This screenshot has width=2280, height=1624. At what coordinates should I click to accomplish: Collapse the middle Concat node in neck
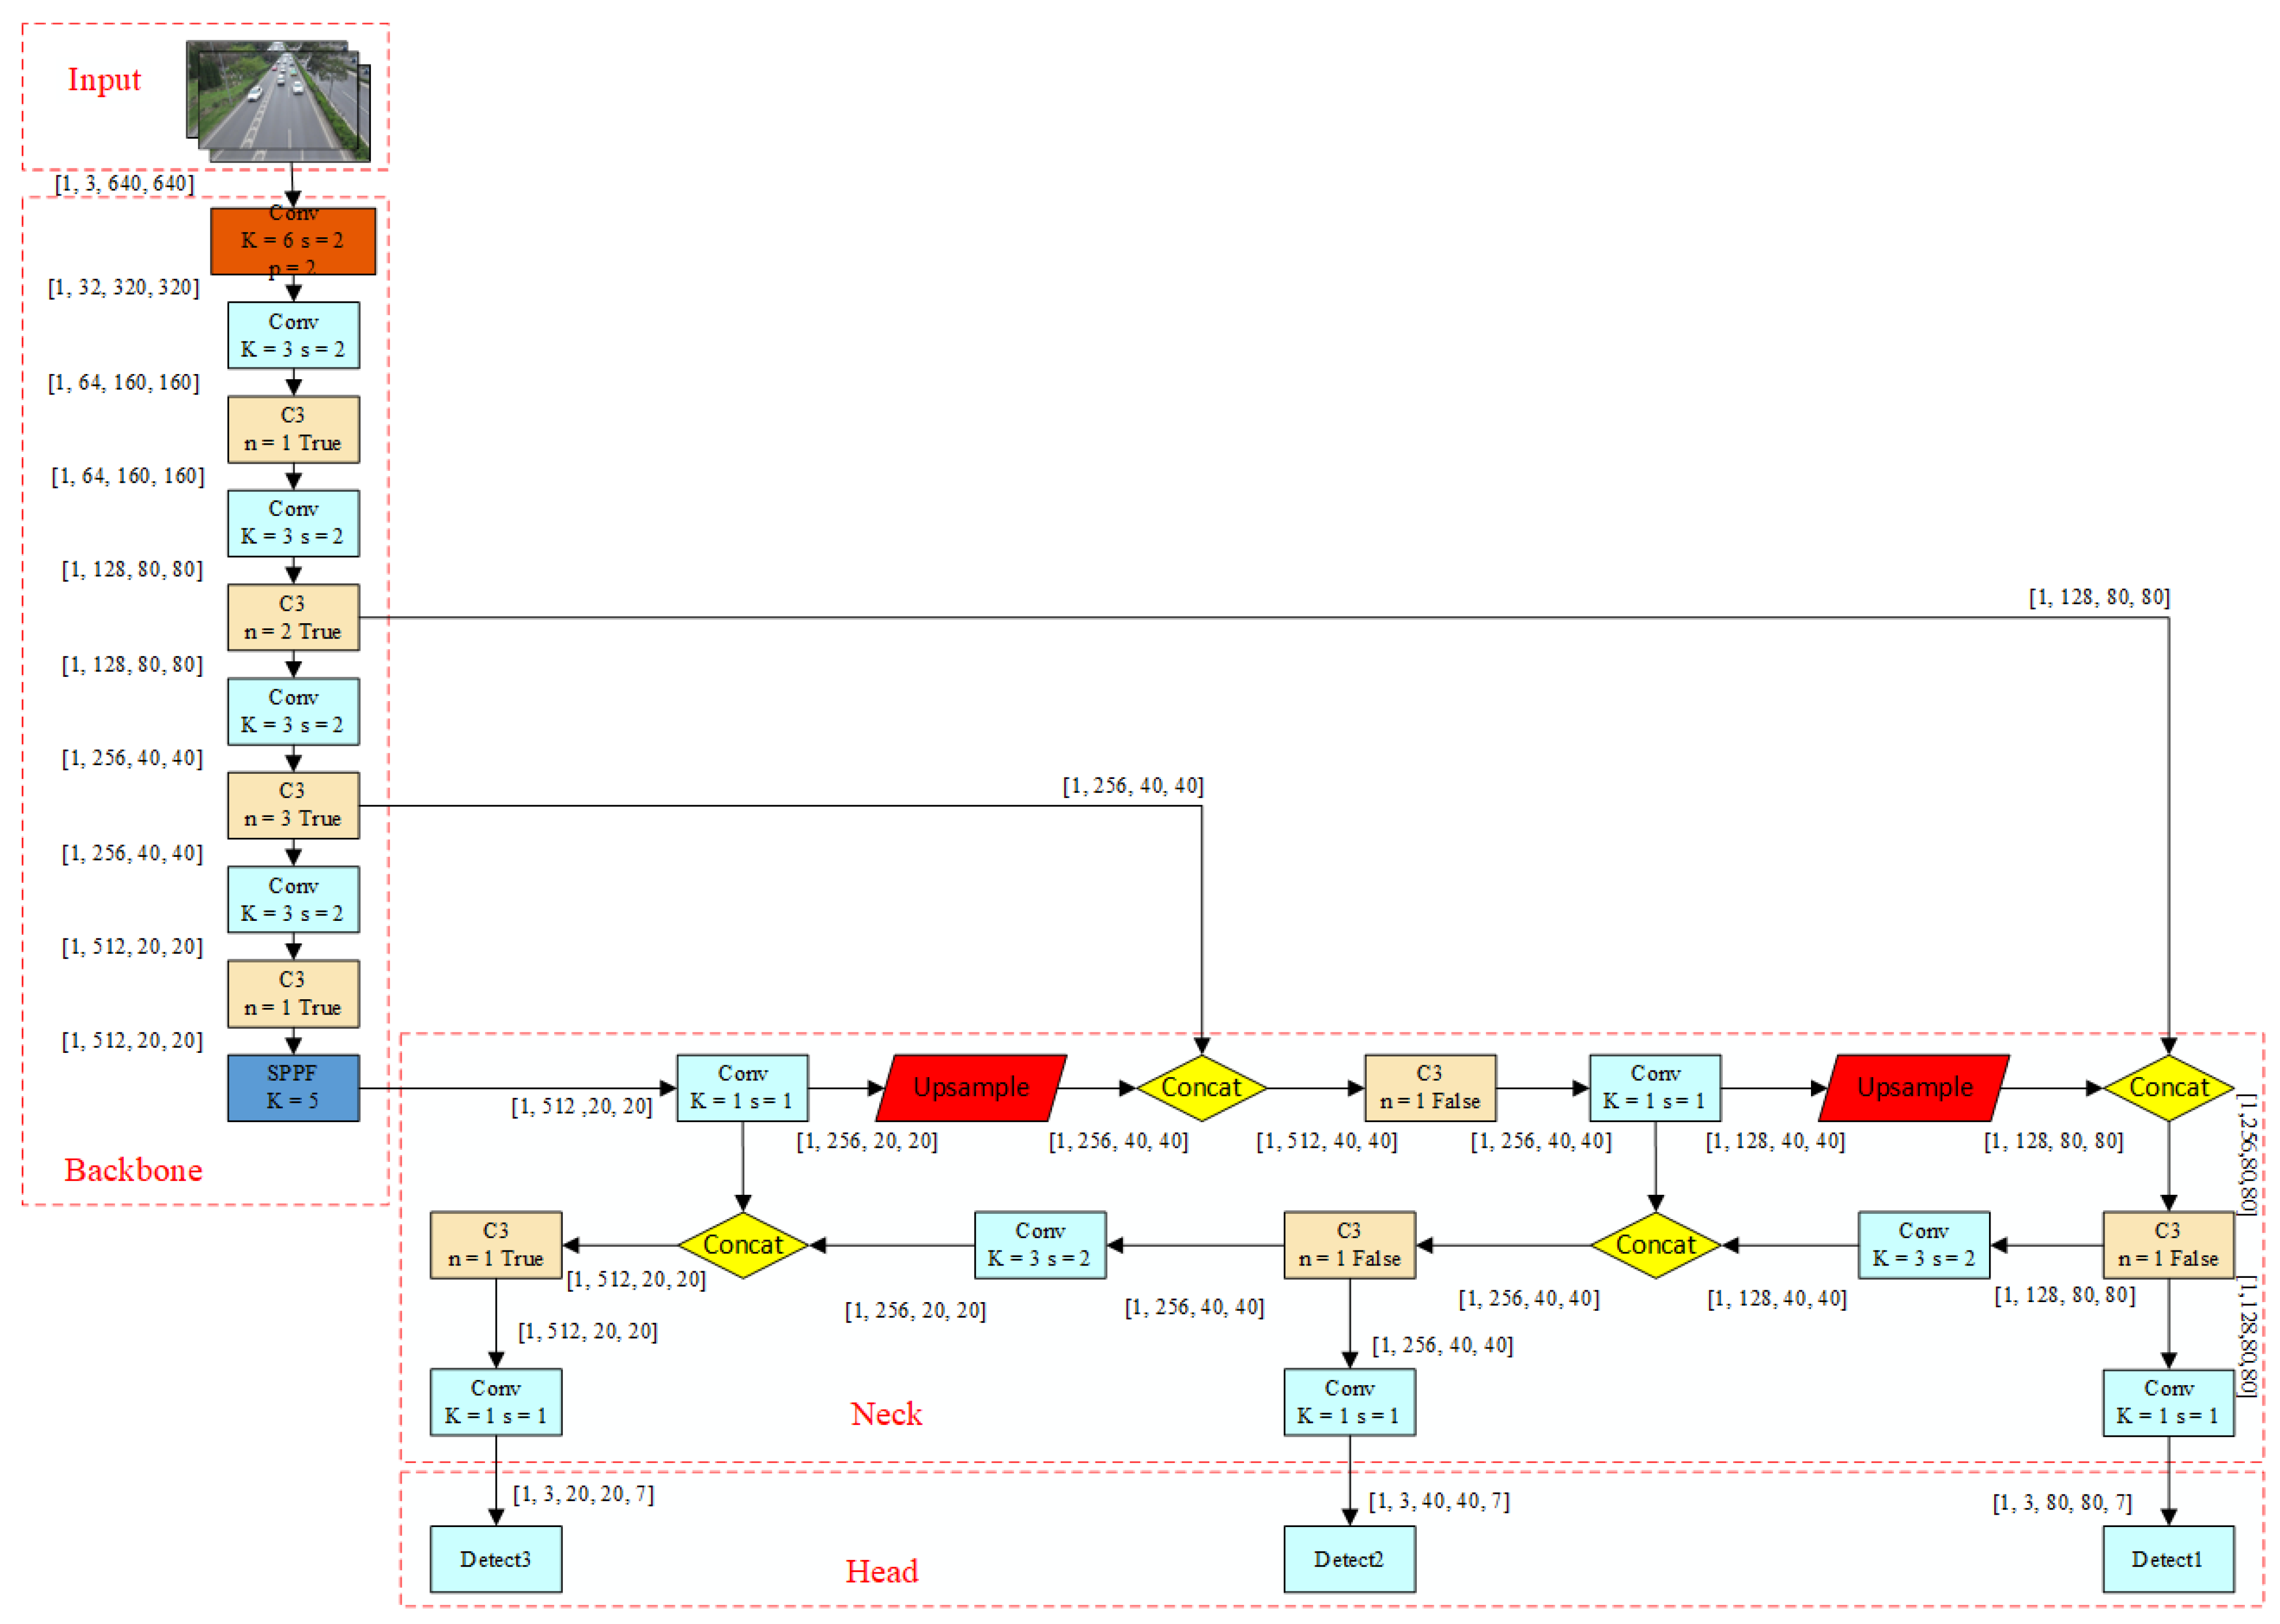tap(1655, 1245)
